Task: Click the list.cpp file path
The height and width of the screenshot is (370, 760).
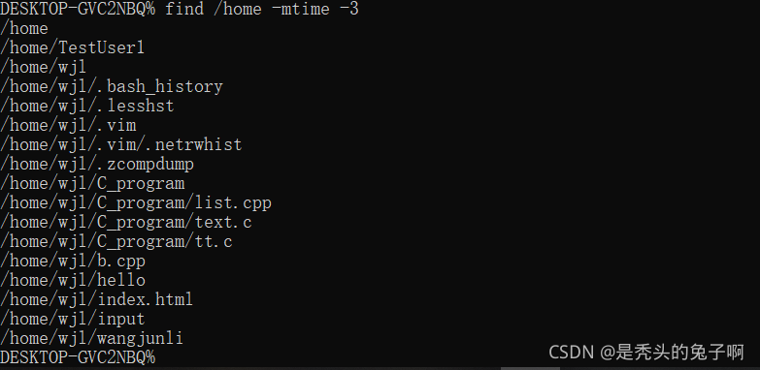Action: [136, 202]
